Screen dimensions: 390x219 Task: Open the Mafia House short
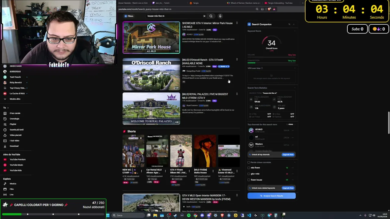tap(205, 151)
